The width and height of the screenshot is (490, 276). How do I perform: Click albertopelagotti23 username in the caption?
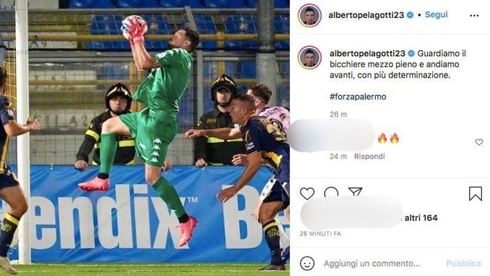click(367, 54)
